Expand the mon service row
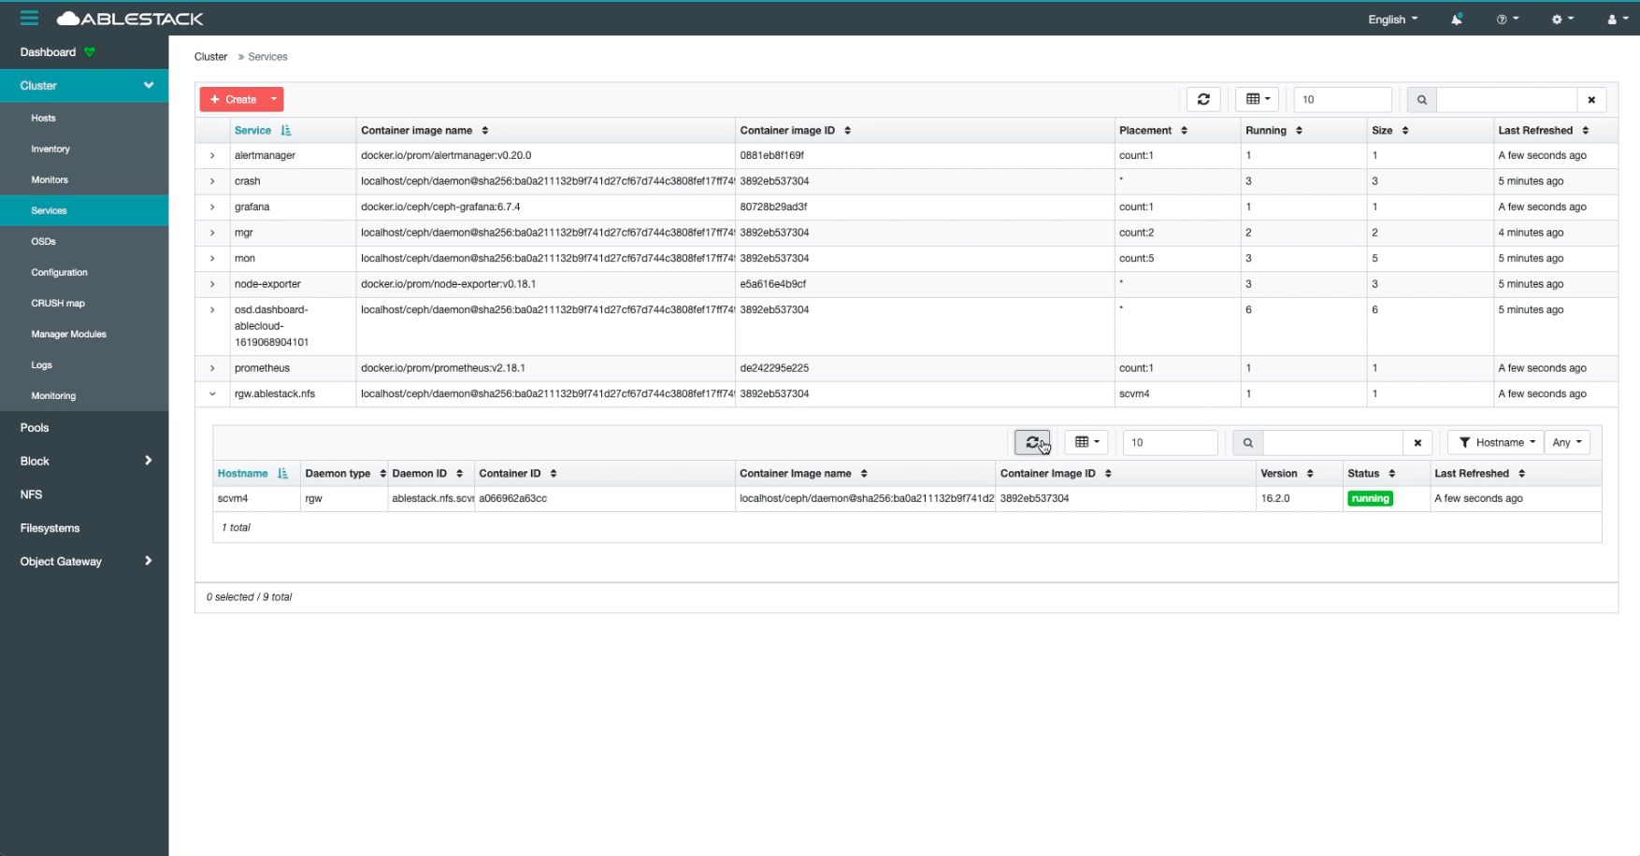The image size is (1640, 856). [x=212, y=259]
